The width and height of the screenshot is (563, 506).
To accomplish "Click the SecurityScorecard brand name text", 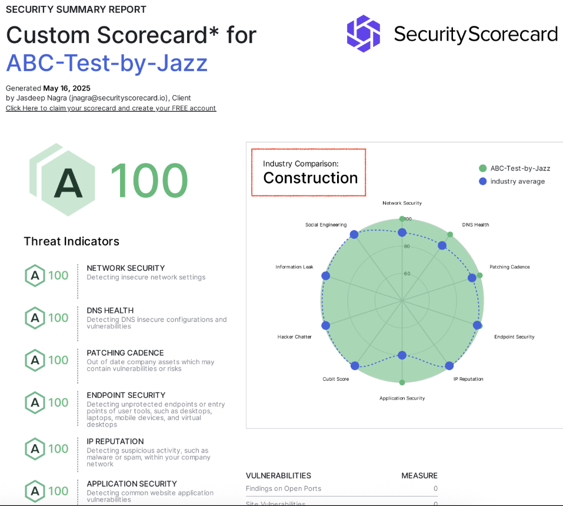I will click(x=476, y=35).
